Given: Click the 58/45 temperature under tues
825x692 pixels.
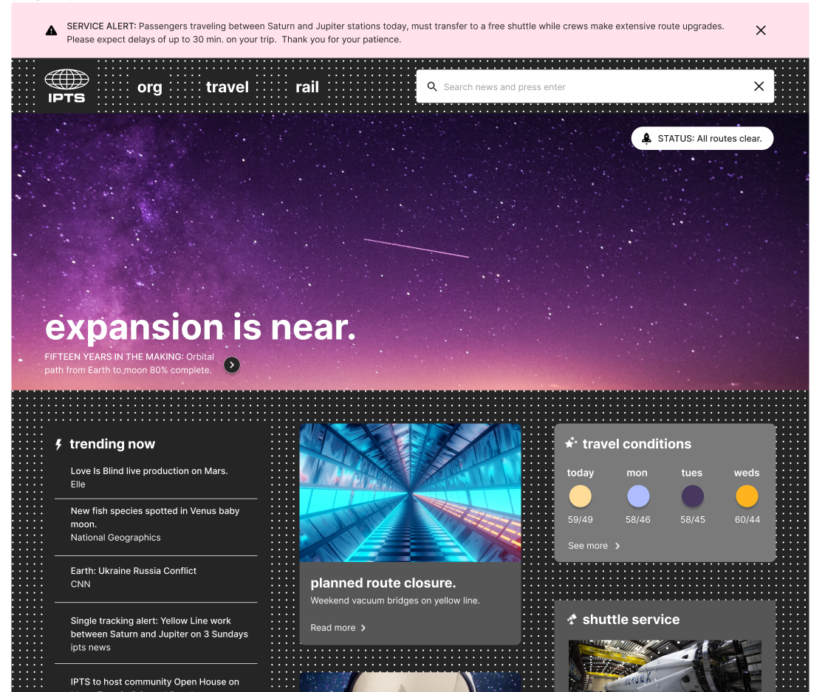Looking at the screenshot, I should point(692,519).
